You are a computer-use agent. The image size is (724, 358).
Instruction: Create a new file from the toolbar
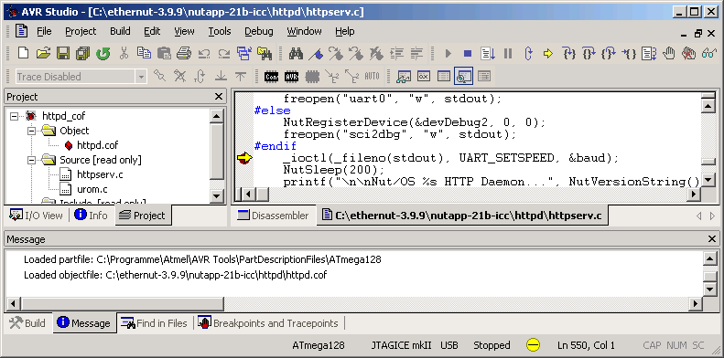pos(23,54)
